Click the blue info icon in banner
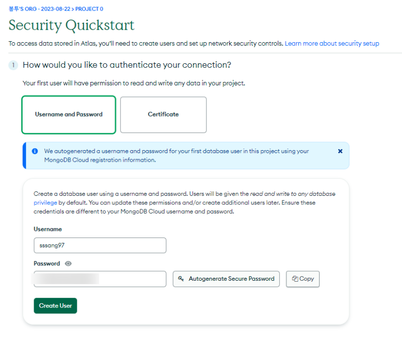Image resolution: width=402 pixels, height=345 pixels. coord(35,151)
